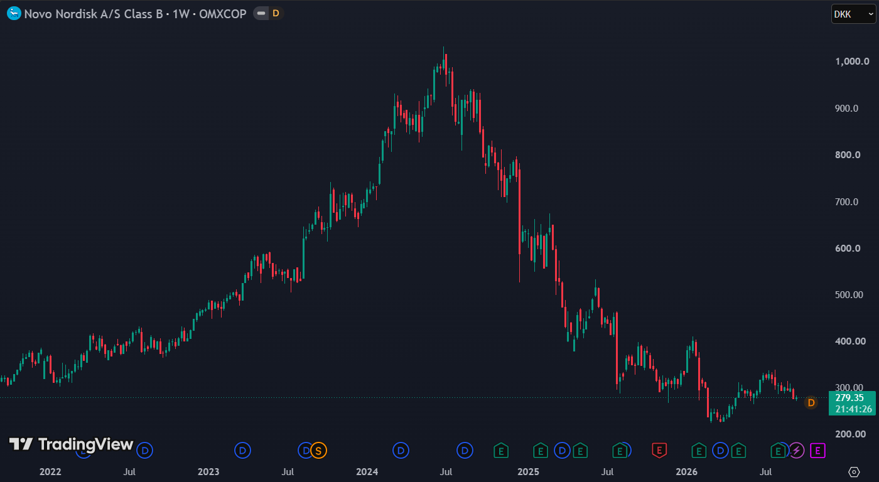Click the green E earnings marker just after 2026

(x=699, y=450)
